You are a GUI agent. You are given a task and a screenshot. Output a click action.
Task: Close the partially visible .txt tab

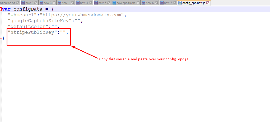[17, 3]
